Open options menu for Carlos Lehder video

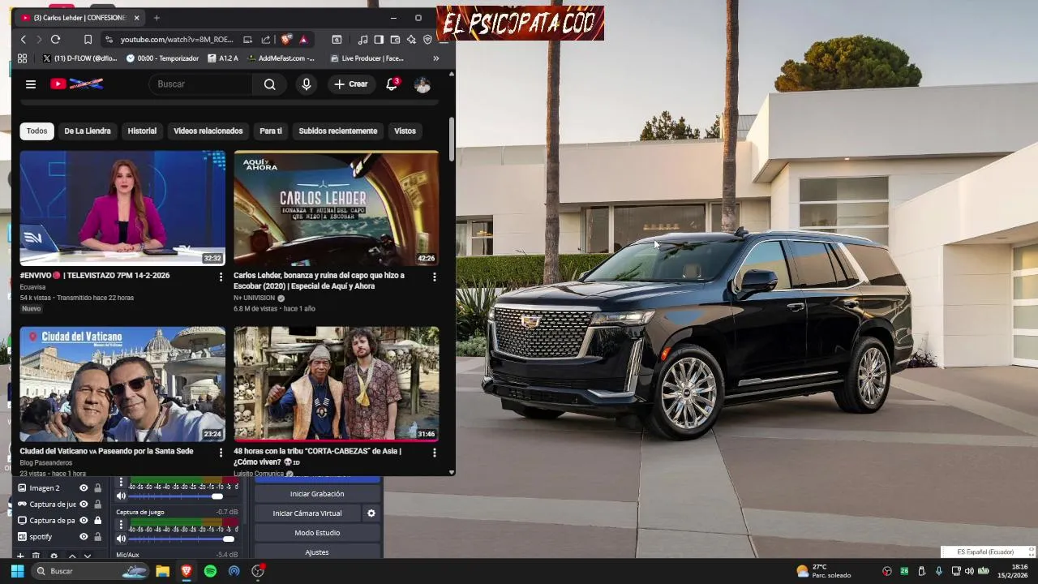click(x=434, y=277)
